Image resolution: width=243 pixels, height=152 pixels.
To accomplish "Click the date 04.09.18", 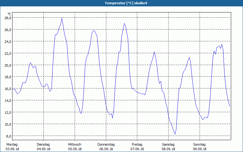I will [x=43, y=149].
